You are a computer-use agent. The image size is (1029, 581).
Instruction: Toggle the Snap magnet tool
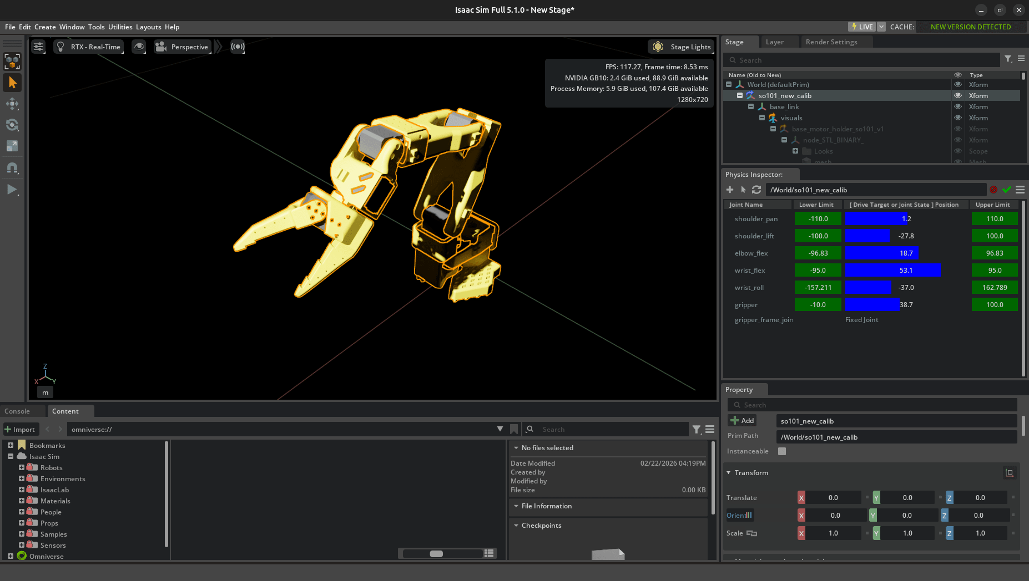(12, 167)
